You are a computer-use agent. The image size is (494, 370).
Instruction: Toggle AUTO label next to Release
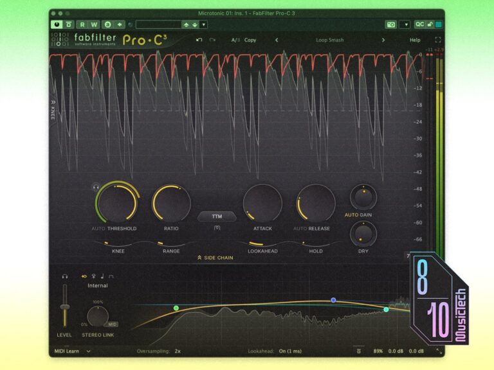point(300,229)
